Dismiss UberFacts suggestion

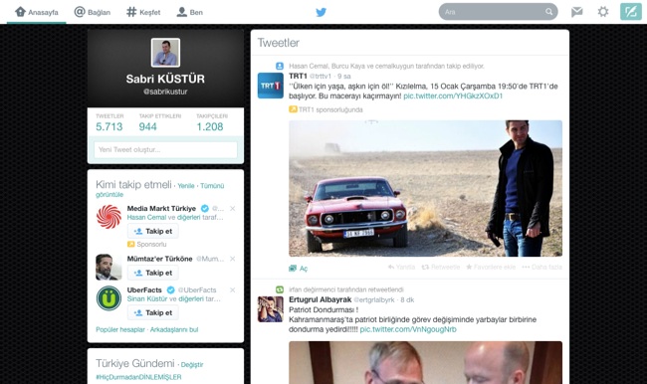(x=233, y=289)
